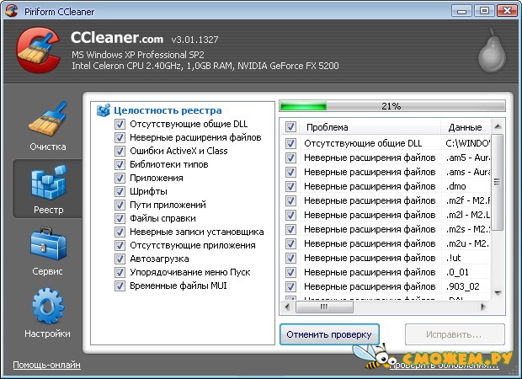
Task: Click the Данные column header
Action: pos(466,127)
